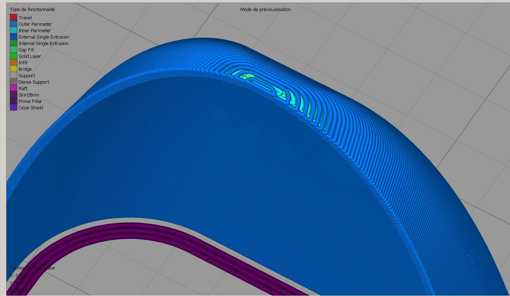Click the Ooze Shield color swatch

click(x=14, y=107)
